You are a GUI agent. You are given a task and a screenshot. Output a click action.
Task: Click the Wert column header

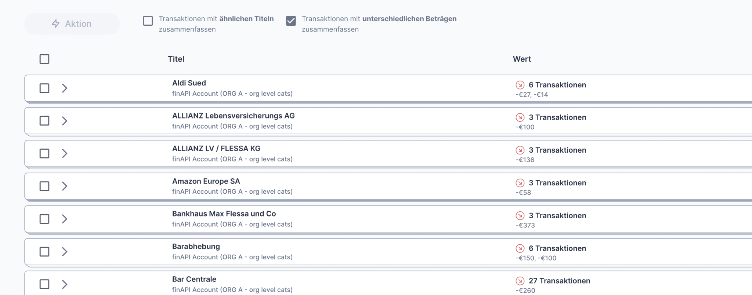pyautogui.click(x=522, y=59)
